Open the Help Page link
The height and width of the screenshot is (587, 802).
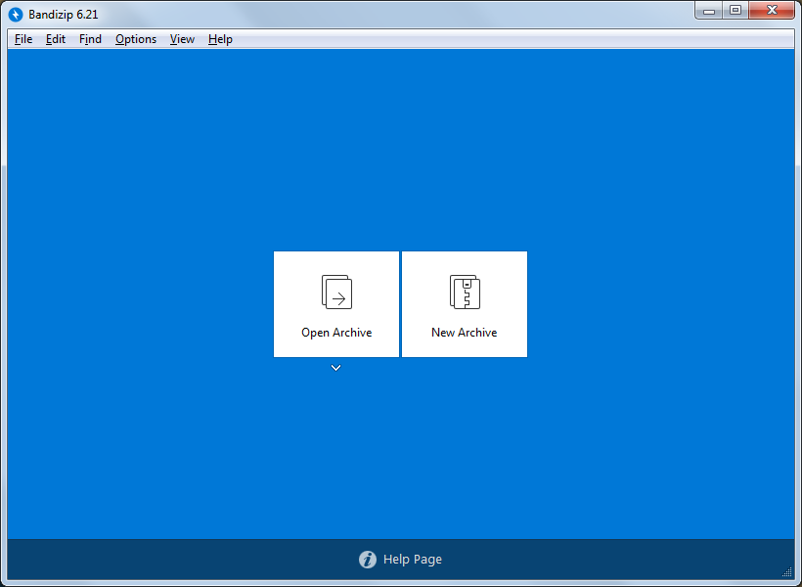tap(412, 560)
